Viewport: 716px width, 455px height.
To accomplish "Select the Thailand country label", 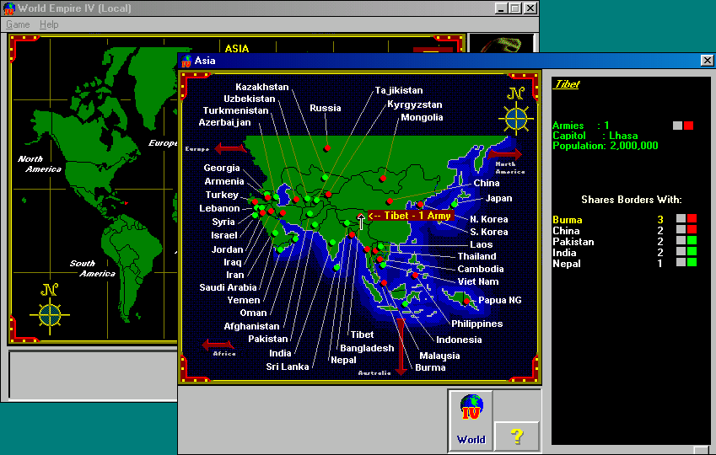I will tap(476, 256).
